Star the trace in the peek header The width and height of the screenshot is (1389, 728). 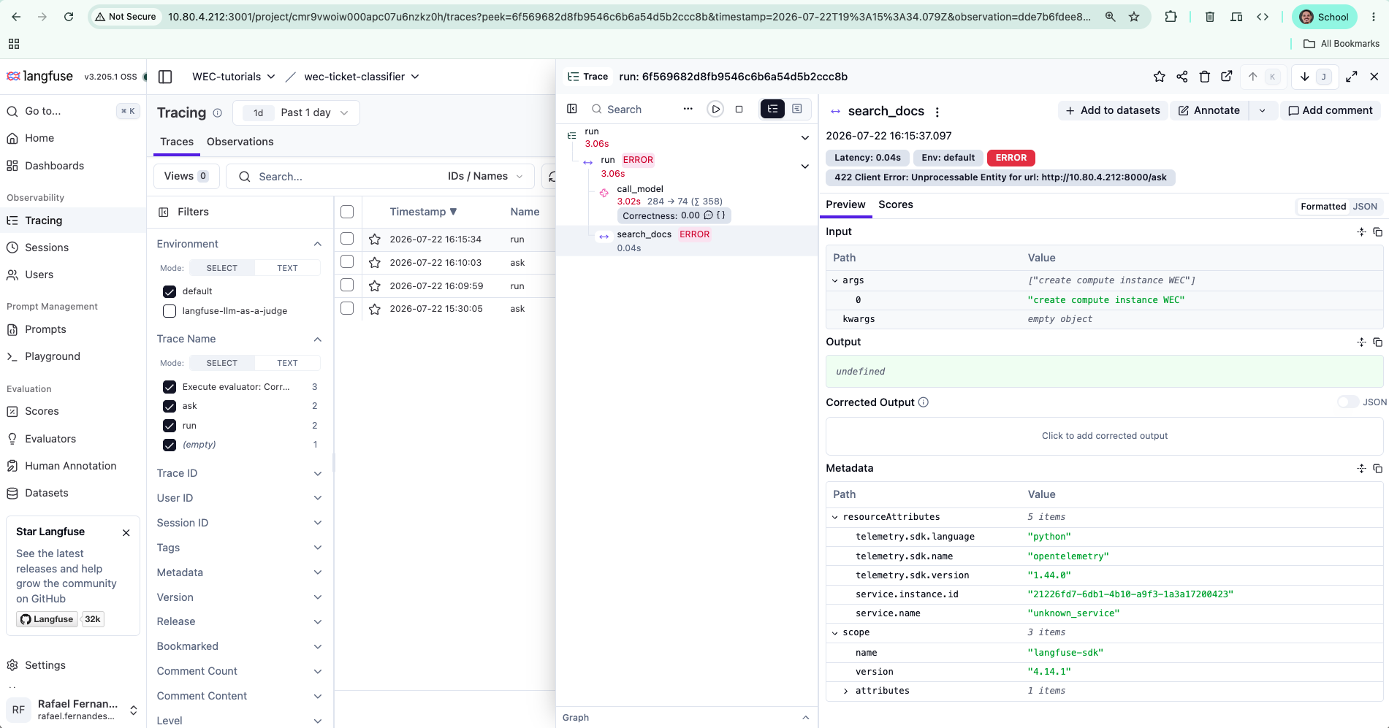click(x=1159, y=77)
